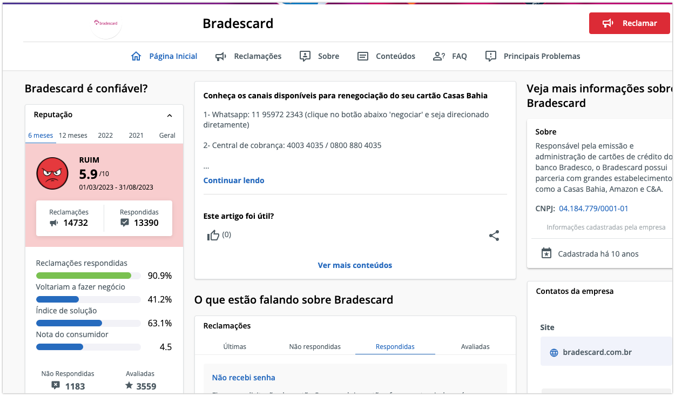675x396 pixels.
Task: Click the person question icon beside FAQ
Action: [x=439, y=56]
